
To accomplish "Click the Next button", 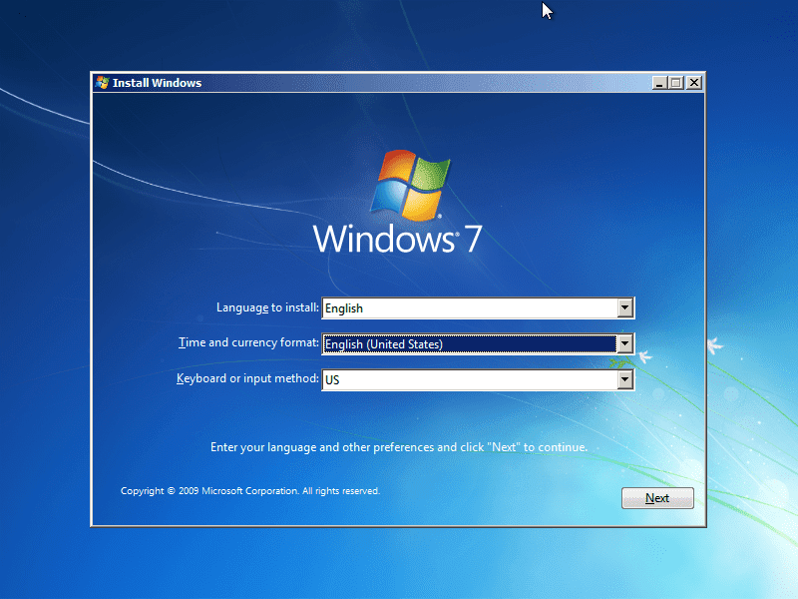I will point(657,497).
